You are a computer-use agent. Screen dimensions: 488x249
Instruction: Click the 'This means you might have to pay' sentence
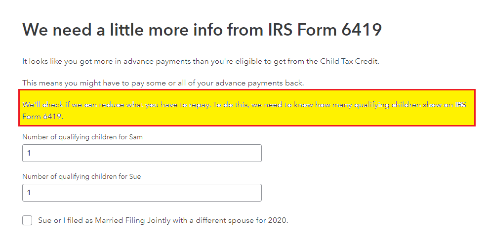click(163, 83)
